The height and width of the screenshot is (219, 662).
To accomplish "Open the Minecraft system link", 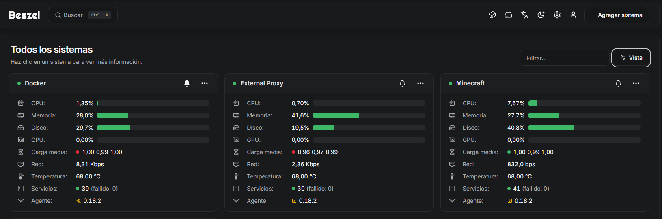I will (x=470, y=83).
